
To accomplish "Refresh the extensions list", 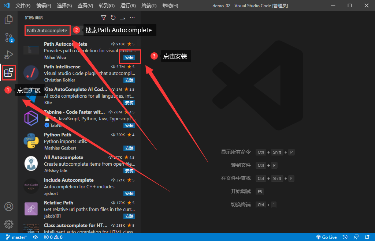I will pyautogui.click(x=113, y=18).
